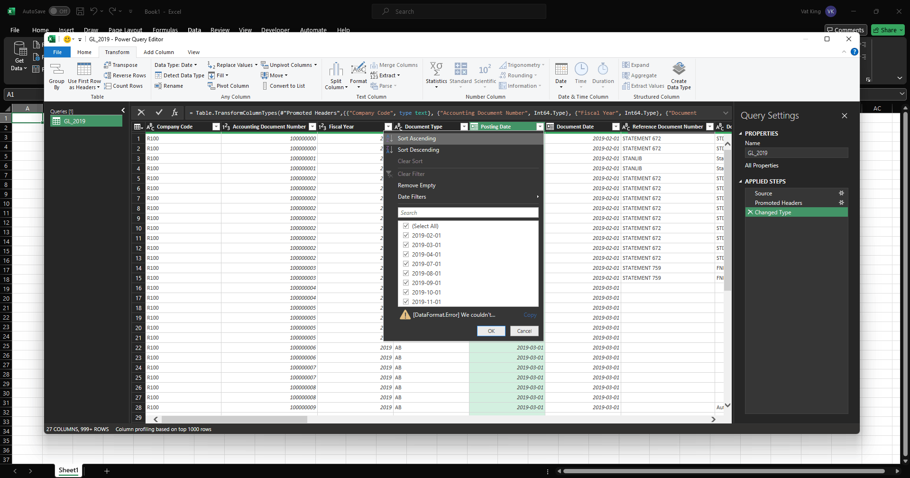910x478 pixels.
Task: Delete the Changed Type step
Action: [x=750, y=212]
